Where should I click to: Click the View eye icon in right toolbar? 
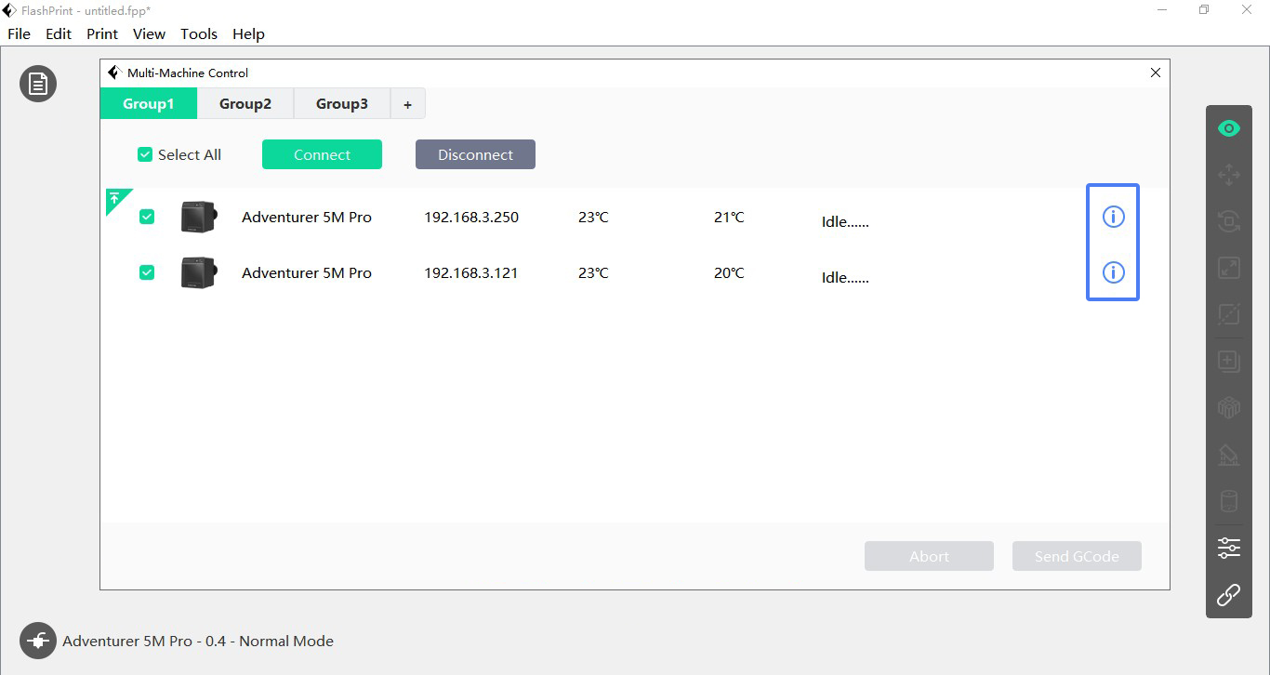coord(1229,128)
